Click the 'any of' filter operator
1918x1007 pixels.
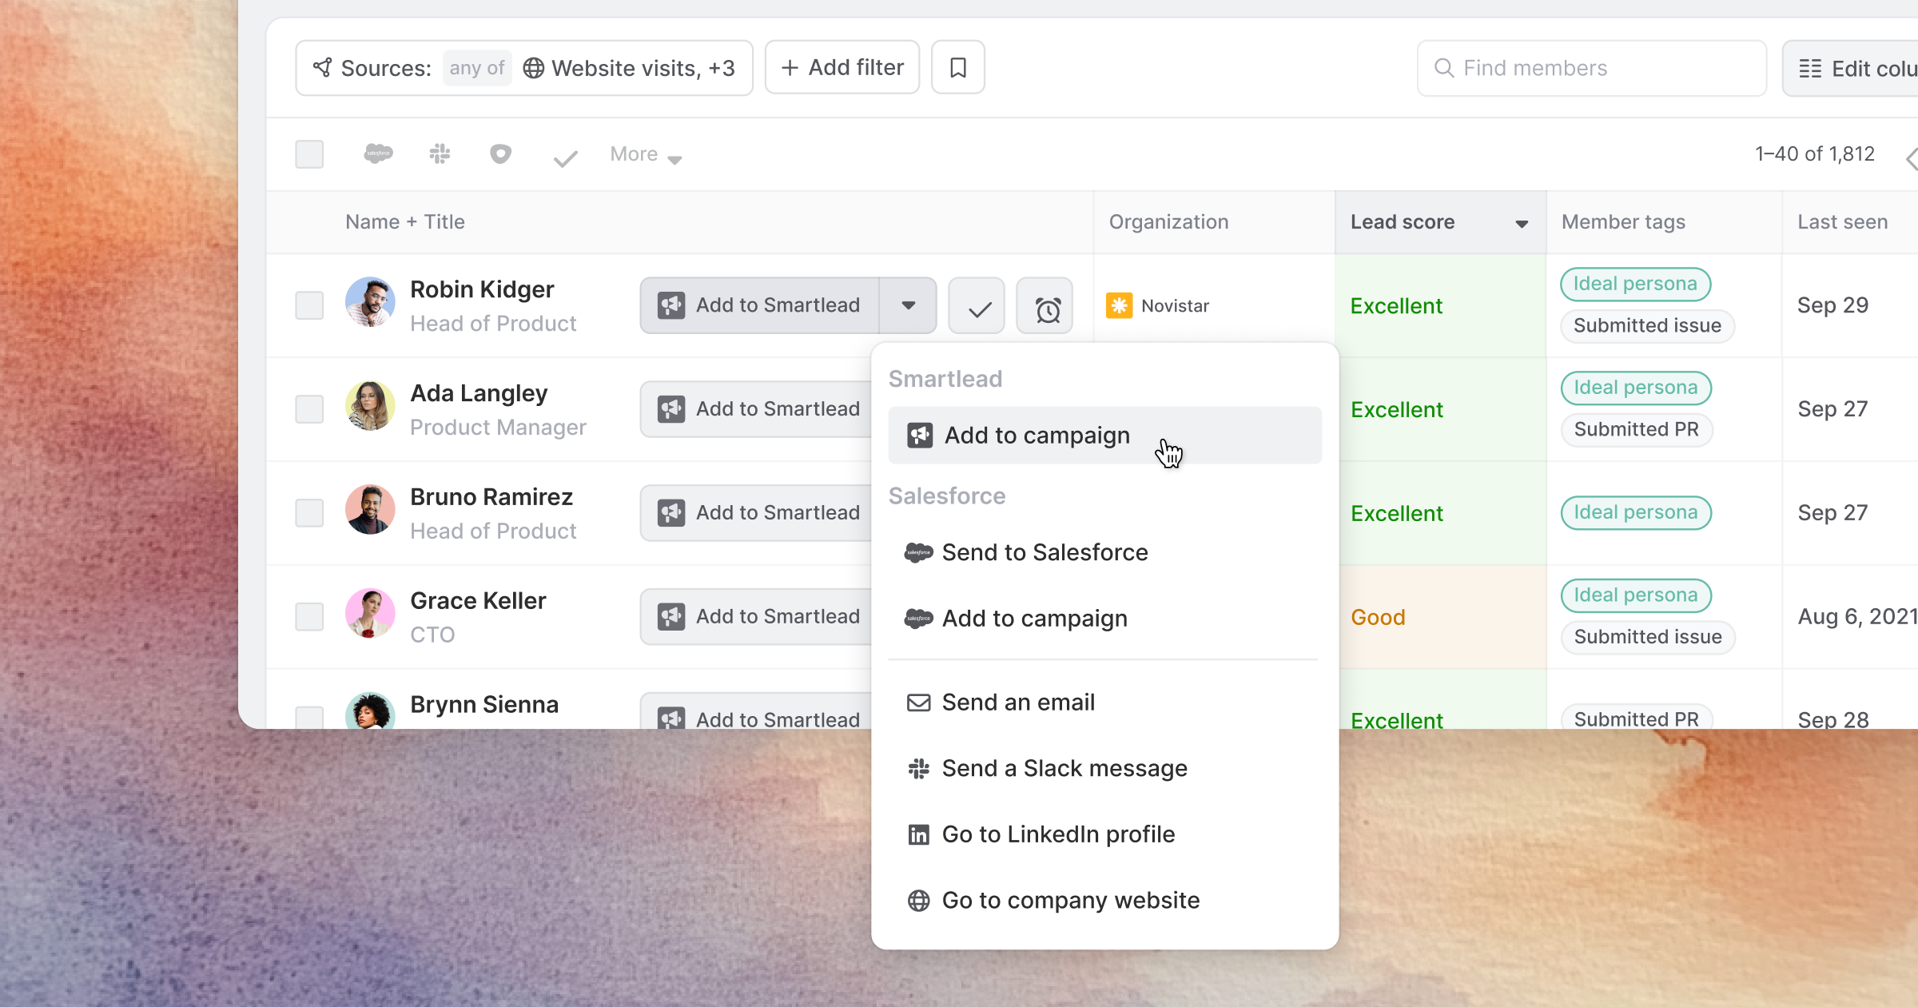(x=477, y=68)
